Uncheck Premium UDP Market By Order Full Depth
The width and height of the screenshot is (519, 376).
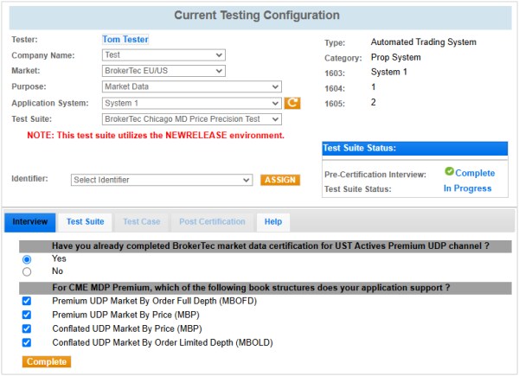[x=27, y=301]
